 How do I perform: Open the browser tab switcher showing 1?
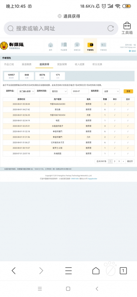click(123, 271)
